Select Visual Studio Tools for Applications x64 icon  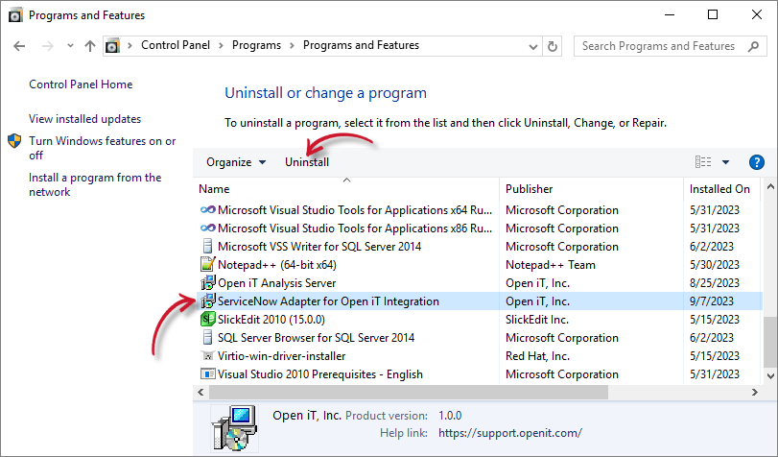point(208,210)
